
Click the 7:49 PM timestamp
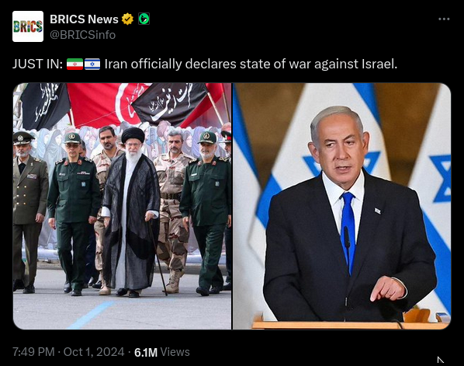33,352
